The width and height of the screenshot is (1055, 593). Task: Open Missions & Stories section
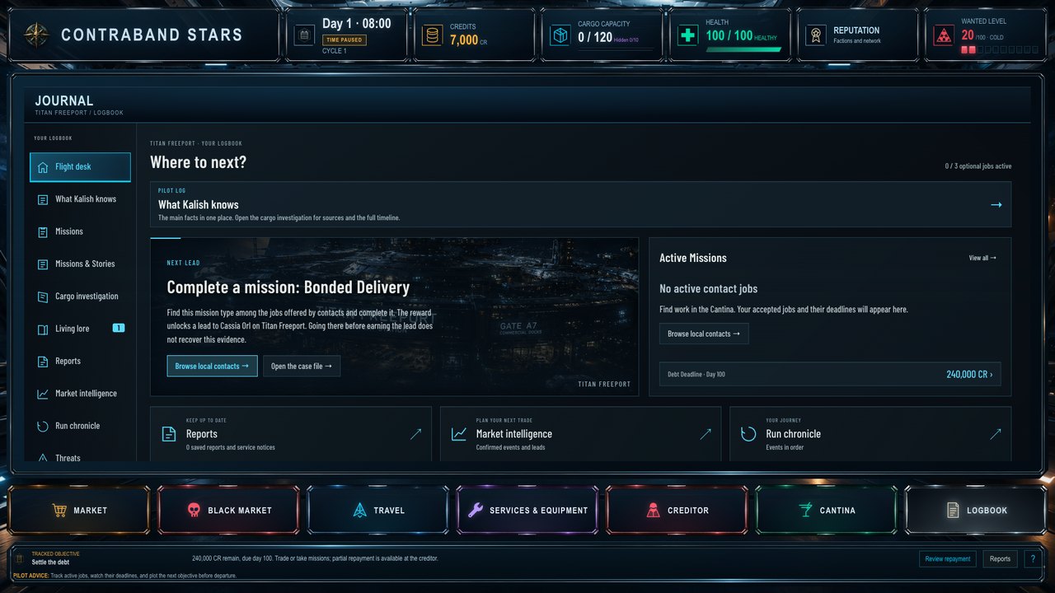[x=80, y=264]
